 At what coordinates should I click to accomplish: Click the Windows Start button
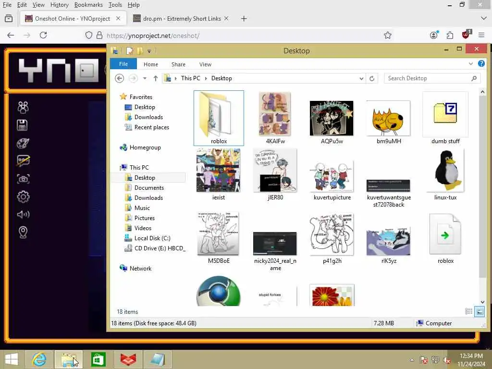click(12, 359)
